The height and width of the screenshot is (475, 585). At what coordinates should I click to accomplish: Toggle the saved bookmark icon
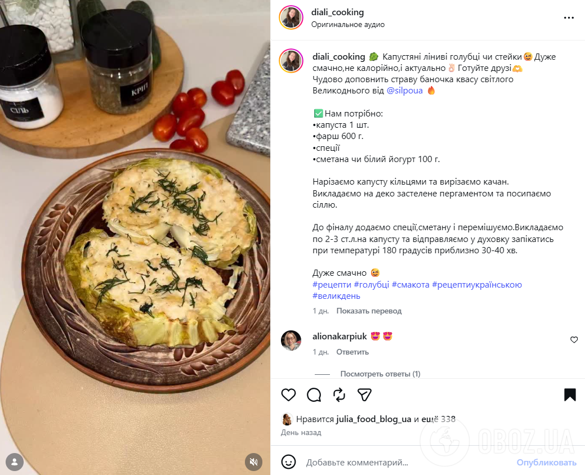point(570,395)
